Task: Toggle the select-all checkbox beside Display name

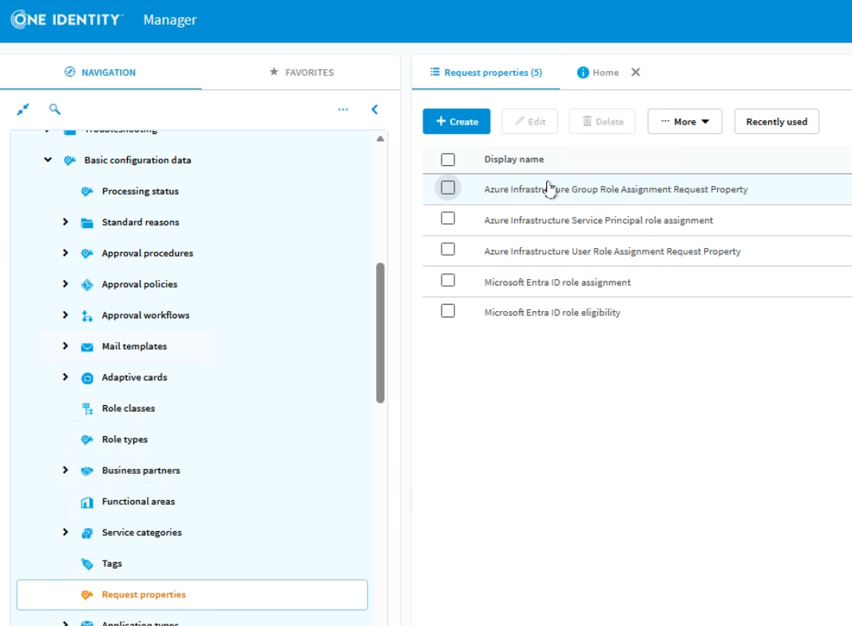Action: tap(448, 159)
